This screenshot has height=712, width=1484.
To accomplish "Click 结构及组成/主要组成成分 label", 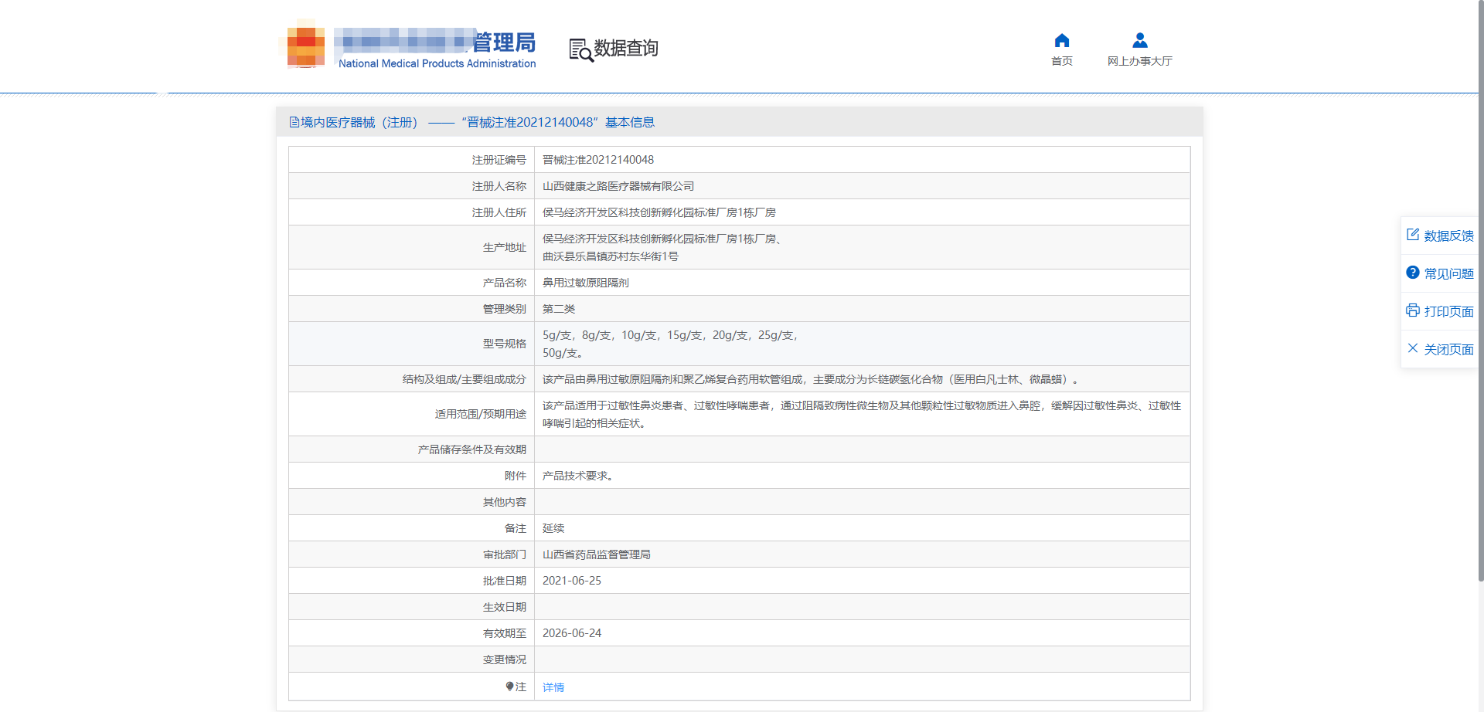I will (465, 379).
